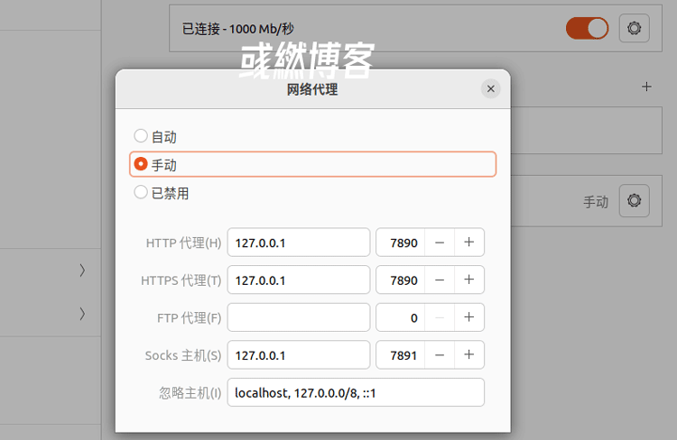
Task: Click the plus icon to add VPN
Action: point(646,87)
